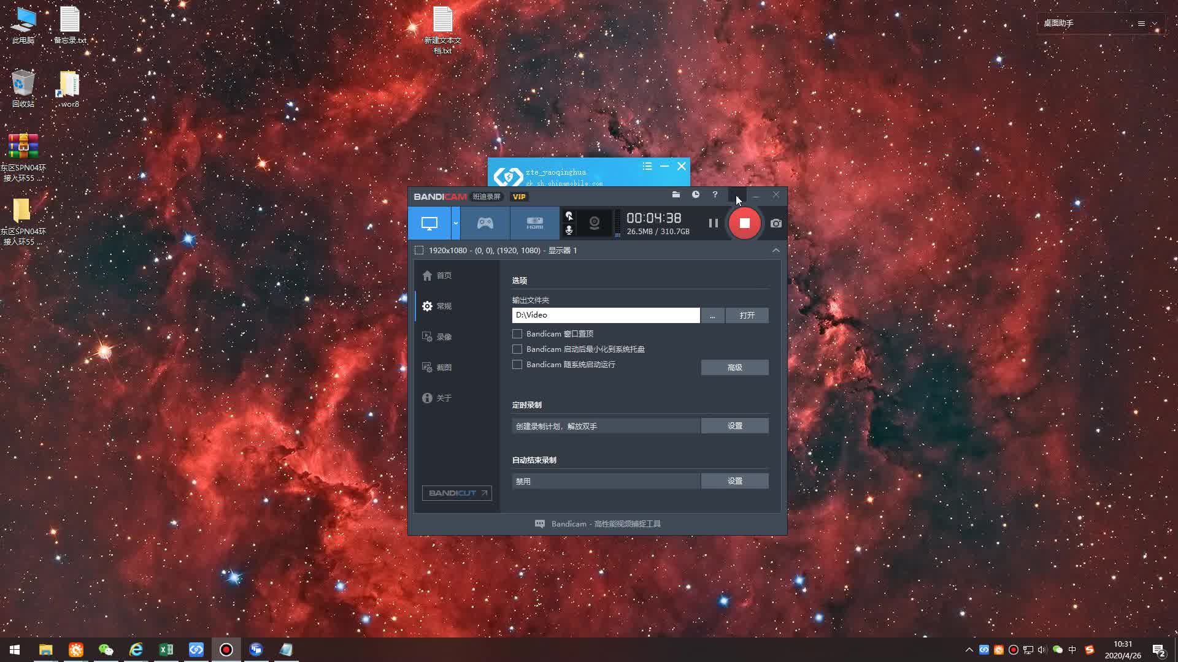The width and height of the screenshot is (1178, 662).
Task: Click the 高级 advanced button
Action: 734,367
